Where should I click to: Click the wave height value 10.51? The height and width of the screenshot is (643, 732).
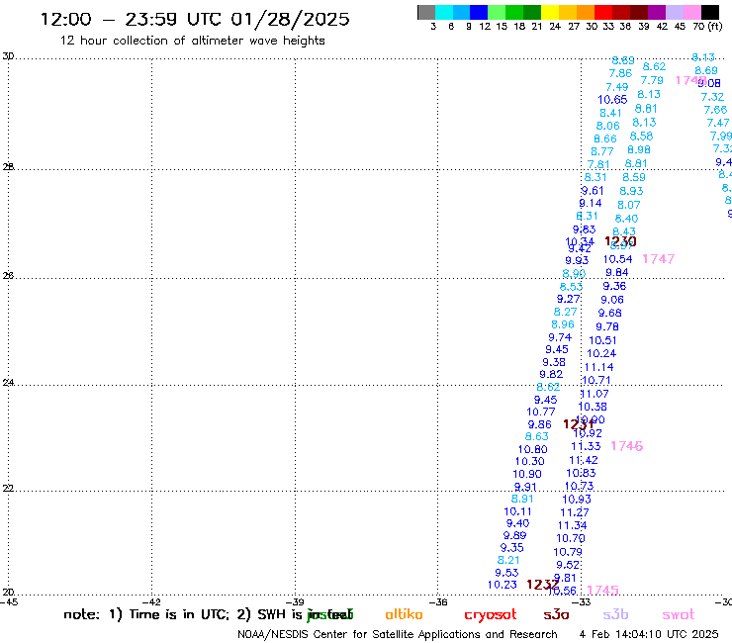[x=602, y=340]
